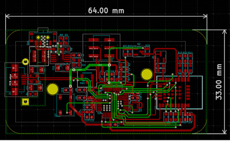Click the C17 capacitor label
230x141 pixels.
[185, 122]
